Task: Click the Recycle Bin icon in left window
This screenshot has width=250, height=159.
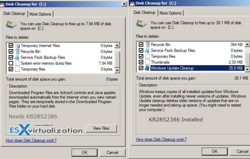Action: click(17, 52)
